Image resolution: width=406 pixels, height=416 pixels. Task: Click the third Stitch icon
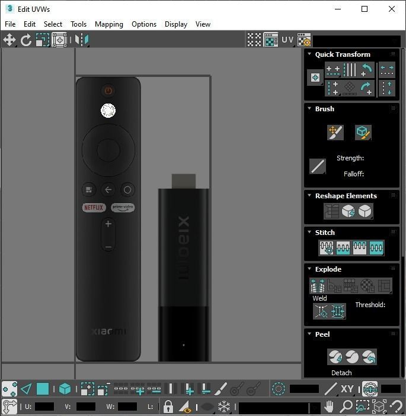click(x=360, y=248)
